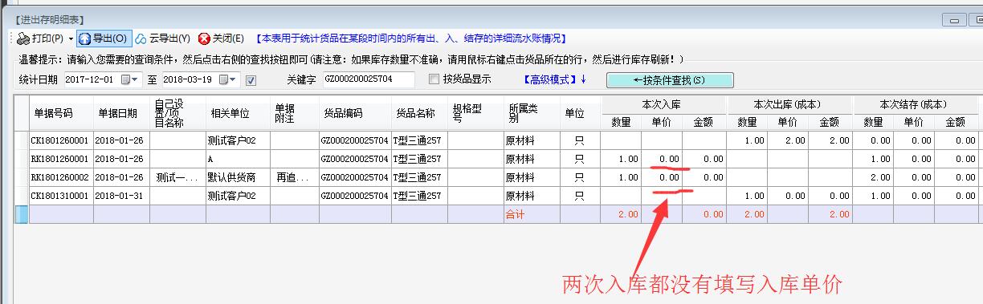Viewport: 983px width, 304px height.
Task: Enable the 按货品显示 checkbox
Action: 434,79
